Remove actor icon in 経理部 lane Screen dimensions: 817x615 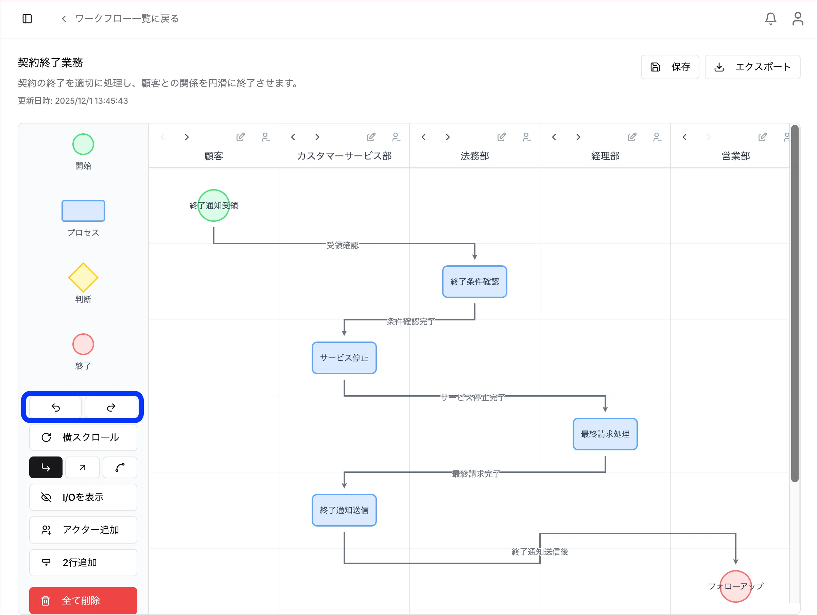click(x=657, y=137)
